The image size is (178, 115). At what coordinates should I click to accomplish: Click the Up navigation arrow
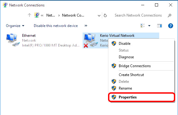29,15
